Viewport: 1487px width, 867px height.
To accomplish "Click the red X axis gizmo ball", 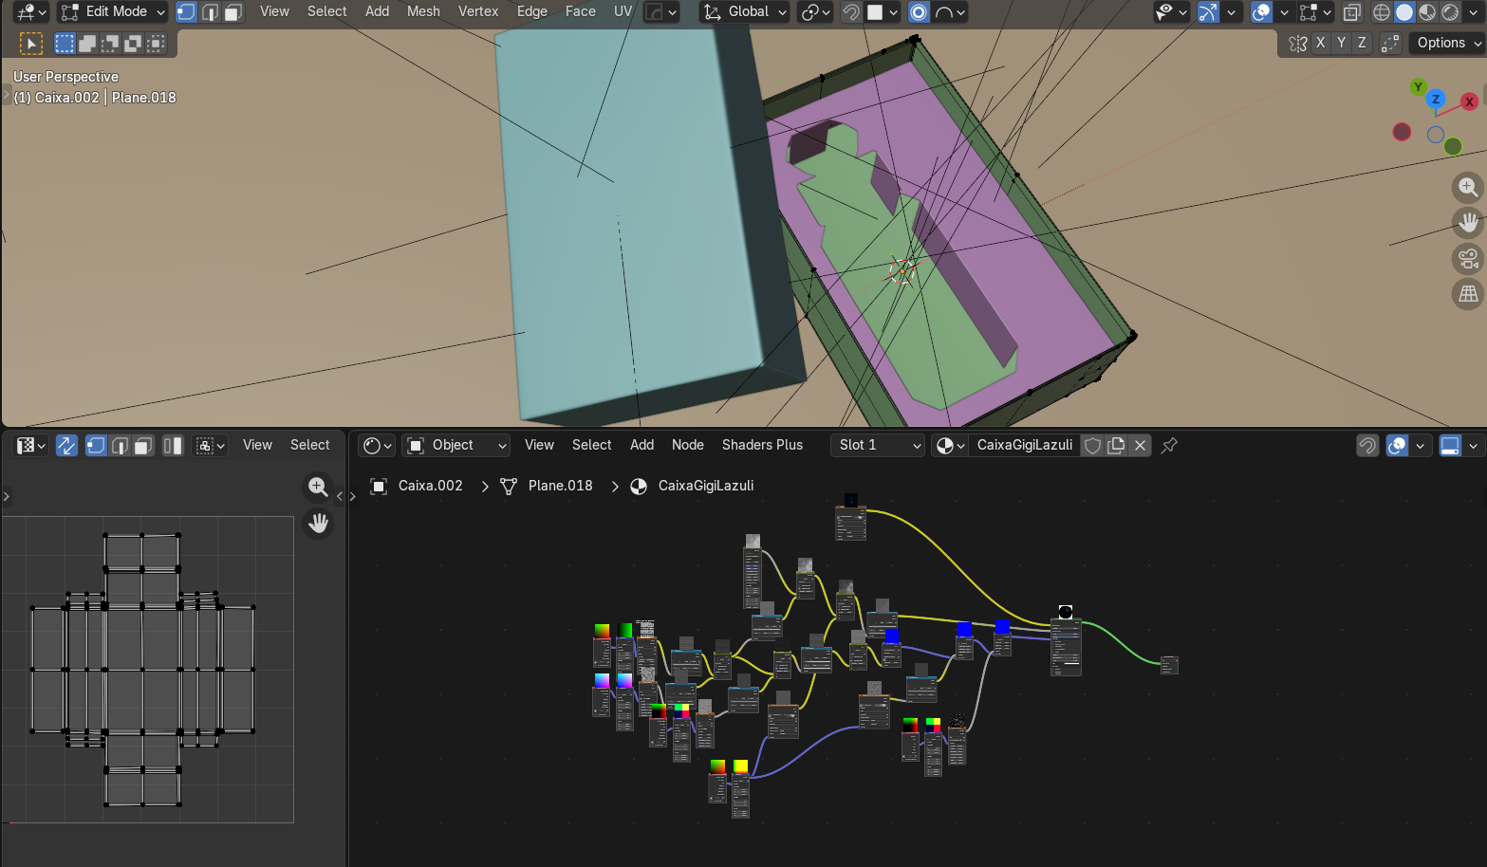I will pos(1469,101).
